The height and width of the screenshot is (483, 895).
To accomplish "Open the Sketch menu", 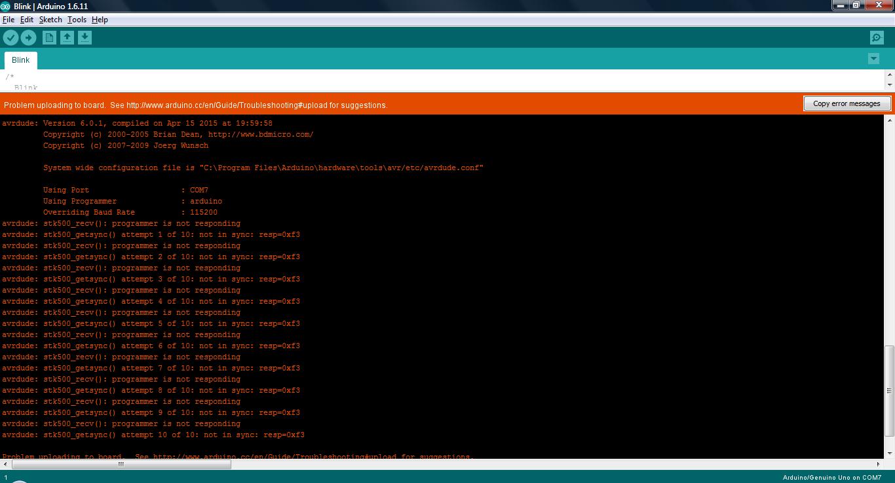I will pyautogui.click(x=50, y=19).
